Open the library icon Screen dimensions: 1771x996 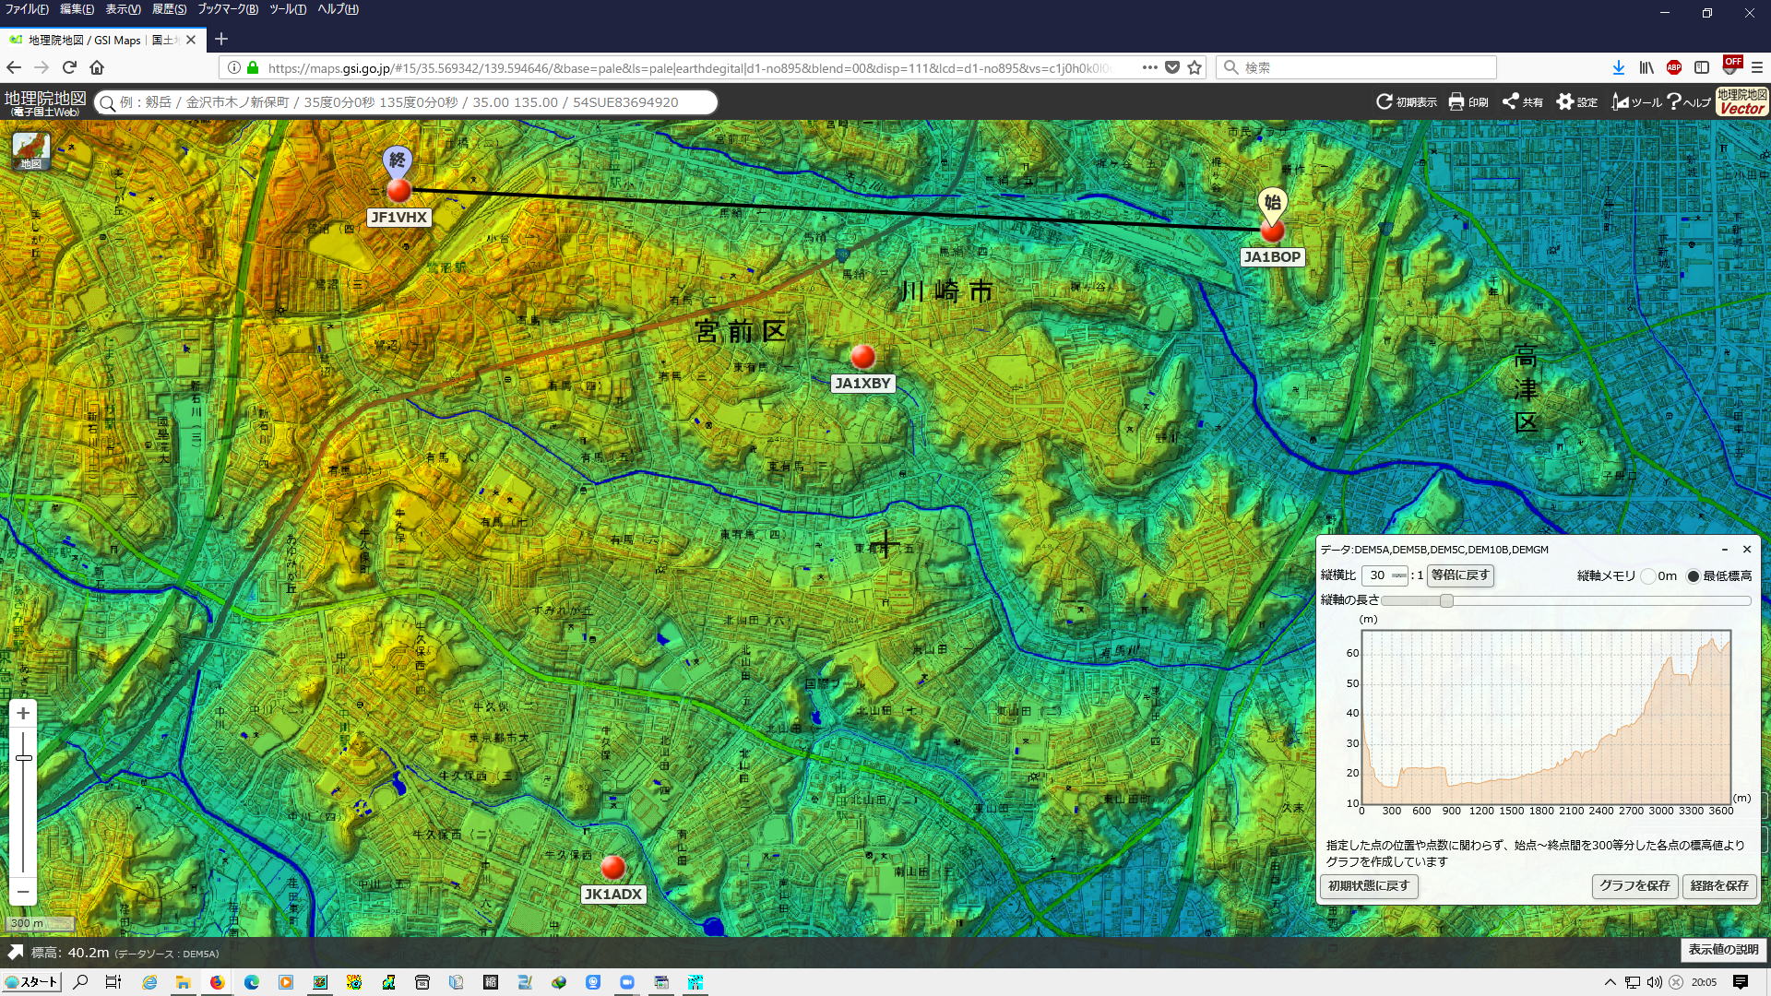click(x=1646, y=67)
